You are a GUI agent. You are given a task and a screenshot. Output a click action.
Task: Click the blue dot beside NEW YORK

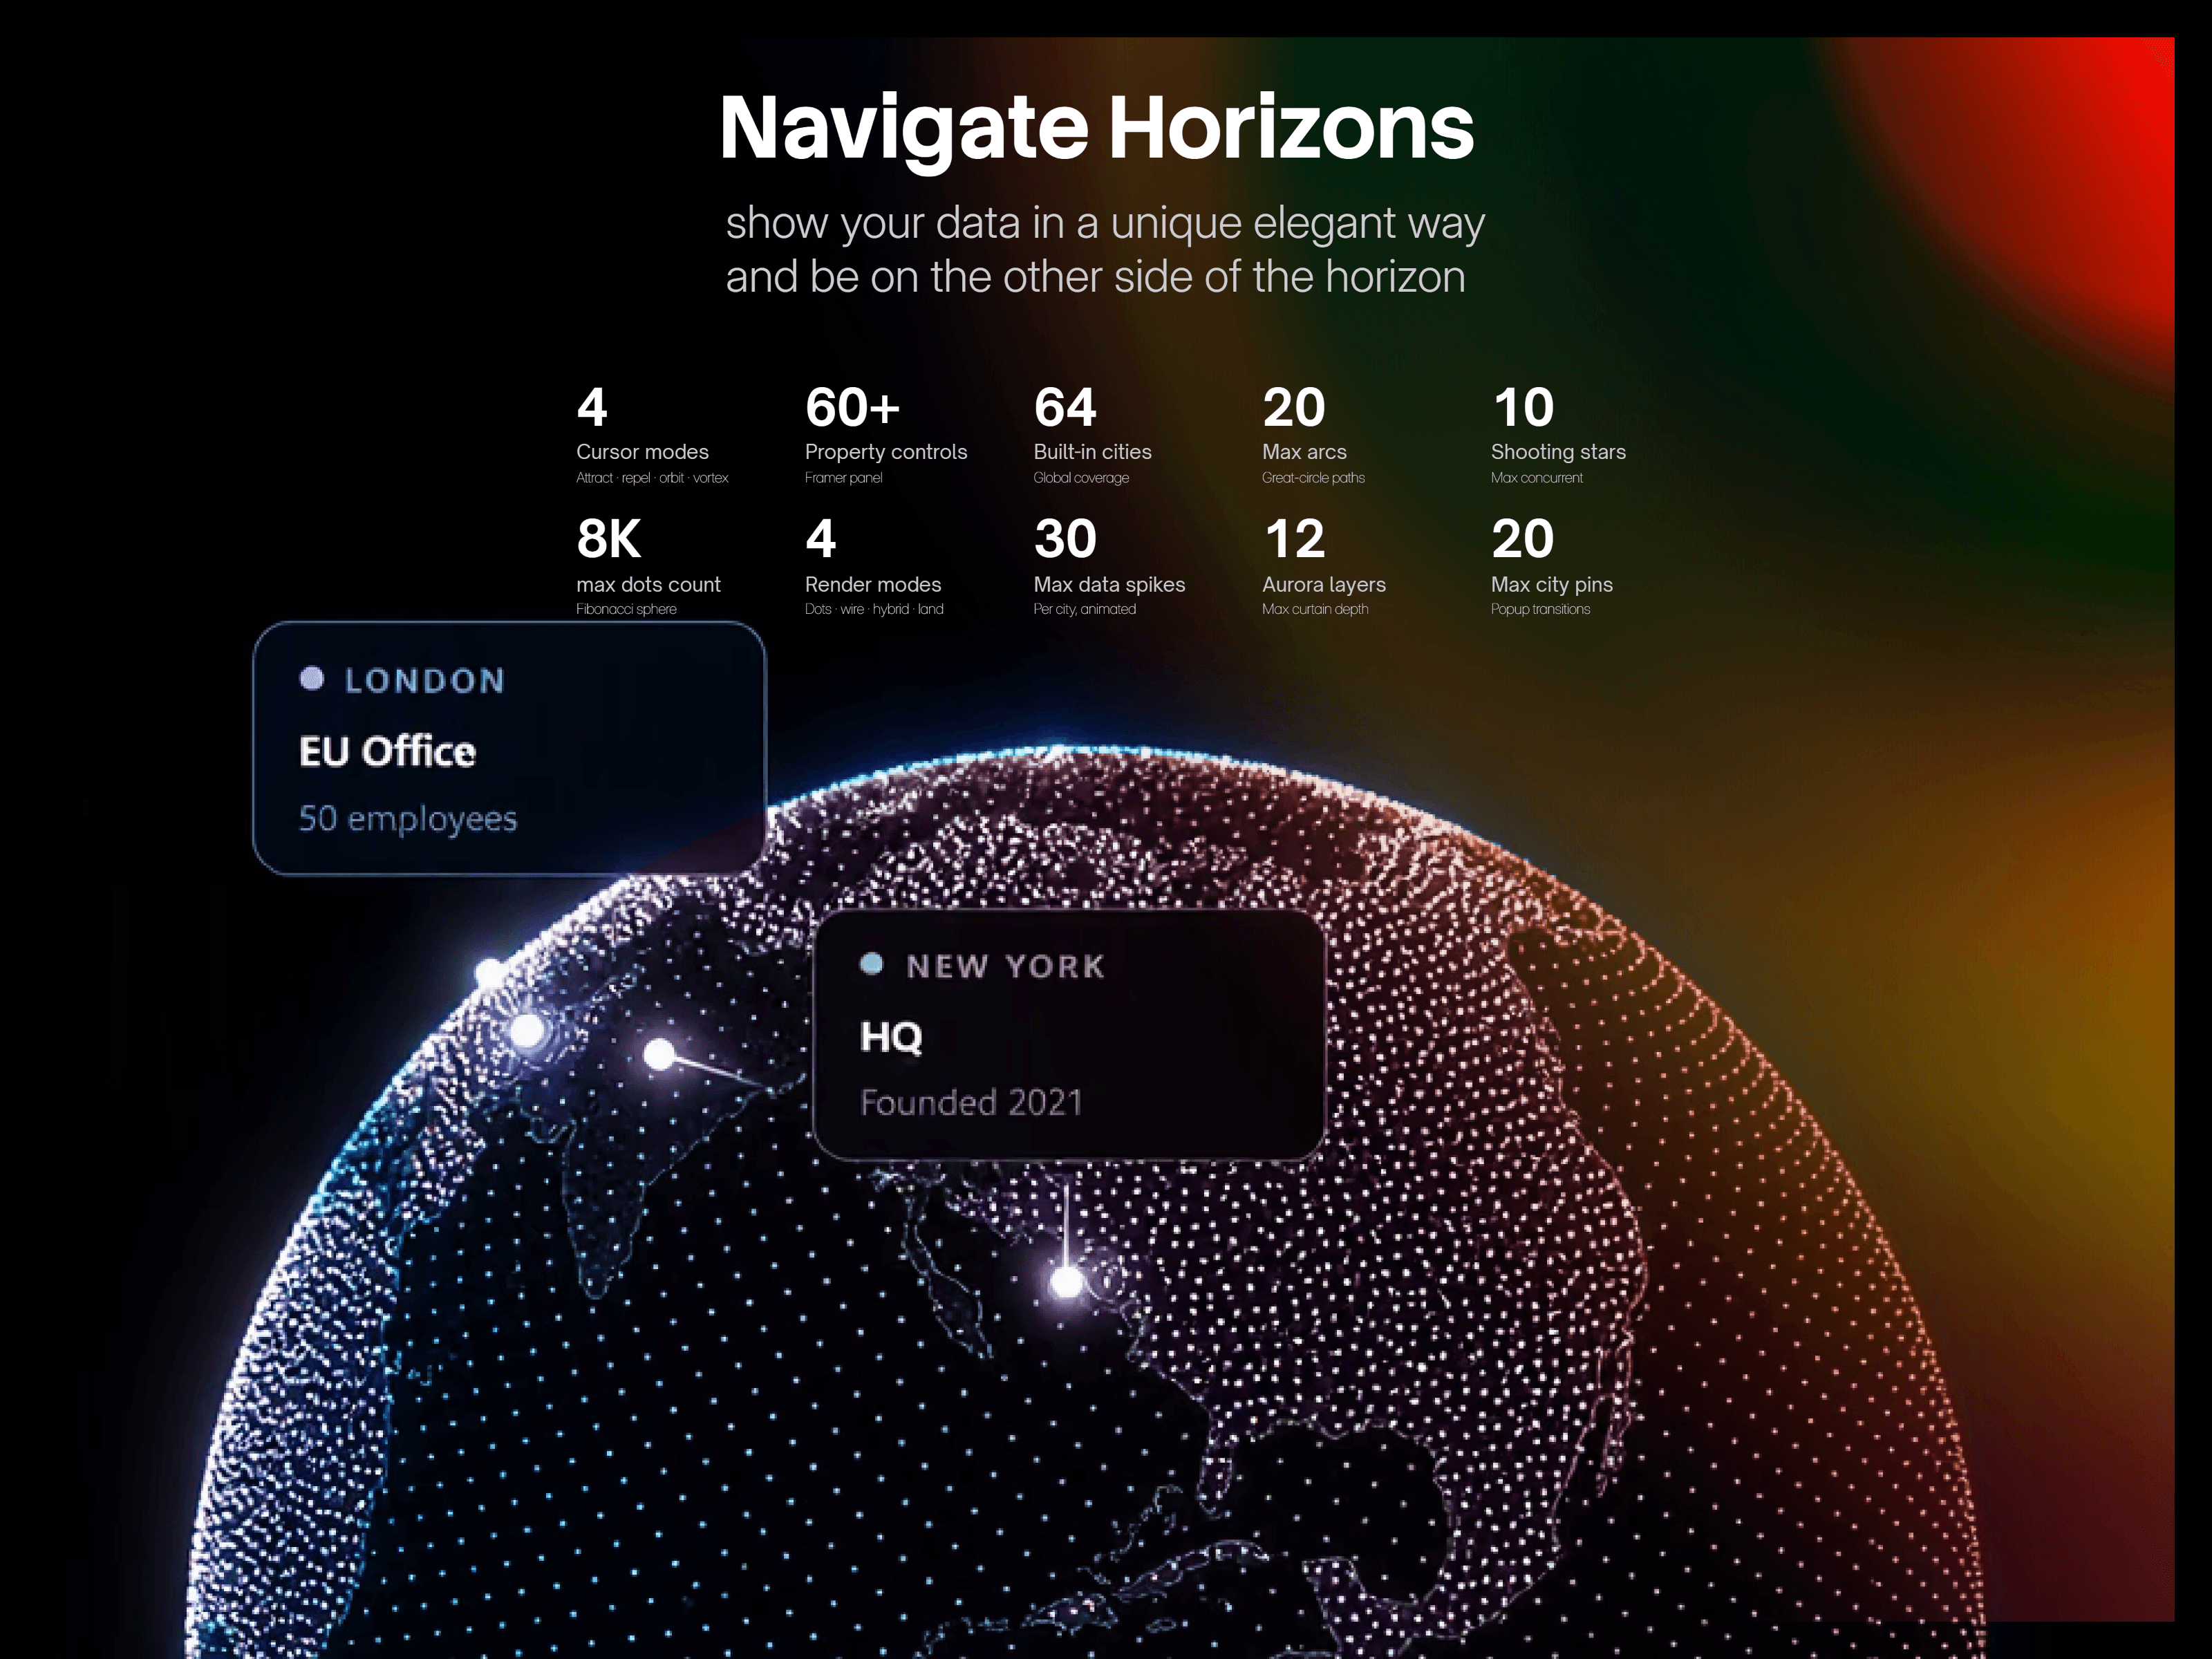point(872,964)
